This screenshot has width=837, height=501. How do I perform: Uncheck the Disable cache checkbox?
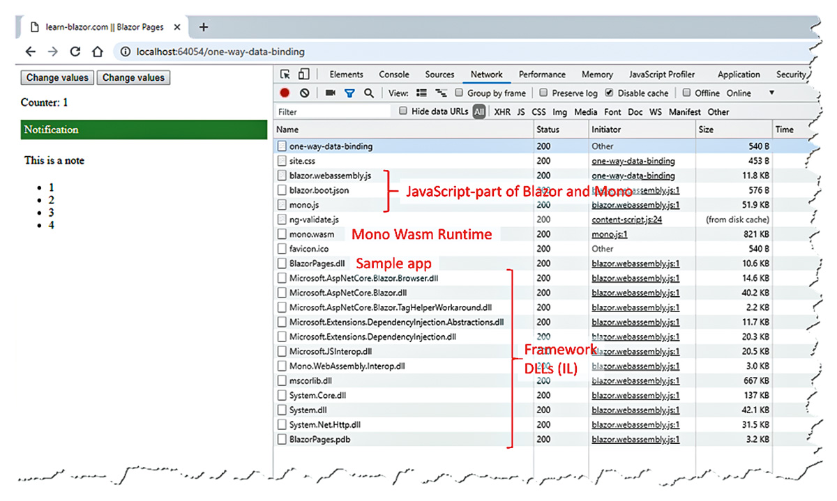[x=609, y=93]
